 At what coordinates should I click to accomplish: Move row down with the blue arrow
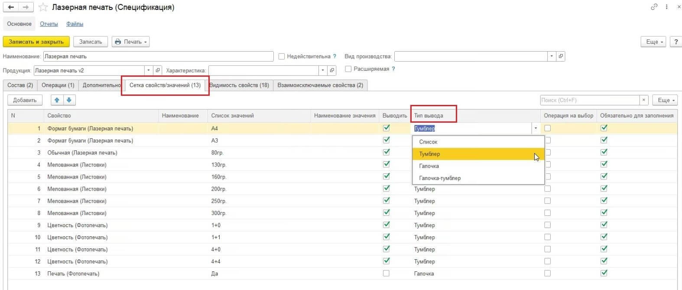coord(69,100)
